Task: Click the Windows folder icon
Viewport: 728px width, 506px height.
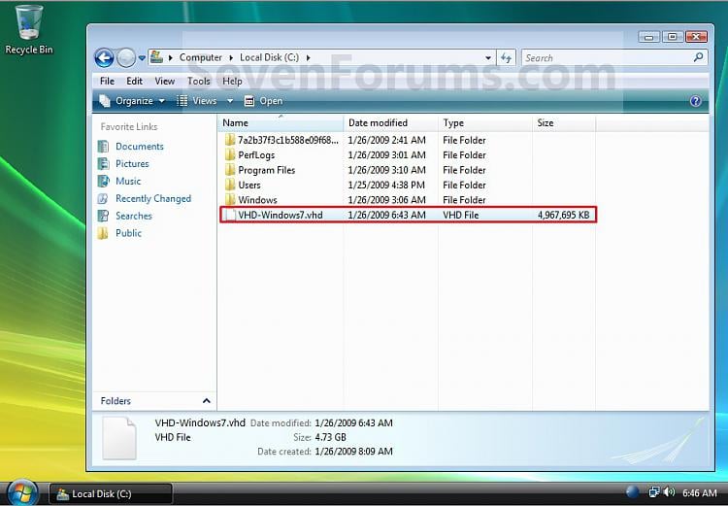Action: click(x=230, y=199)
